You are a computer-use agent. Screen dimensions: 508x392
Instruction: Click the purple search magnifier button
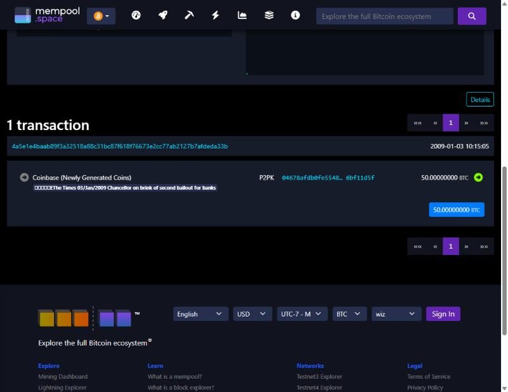pyautogui.click(x=472, y=16)
